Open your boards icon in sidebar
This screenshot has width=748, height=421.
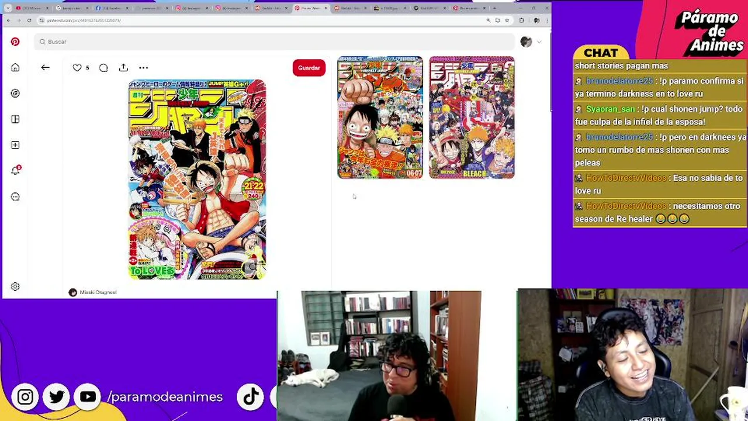(15, 119)
